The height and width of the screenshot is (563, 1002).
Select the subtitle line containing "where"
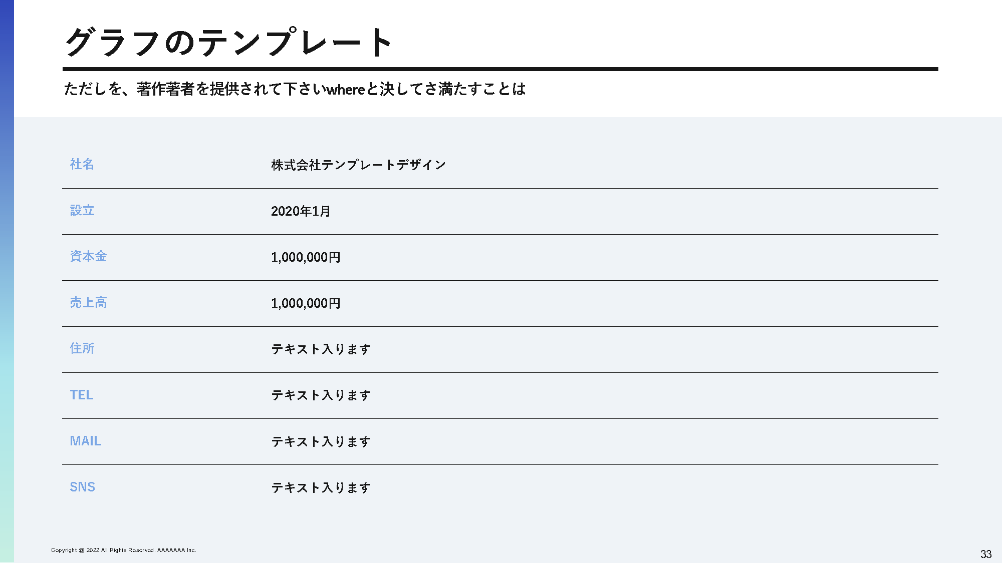tap(295, 89)
